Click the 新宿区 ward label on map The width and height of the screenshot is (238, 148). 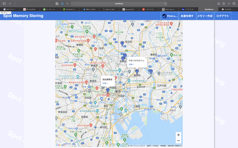93,81
